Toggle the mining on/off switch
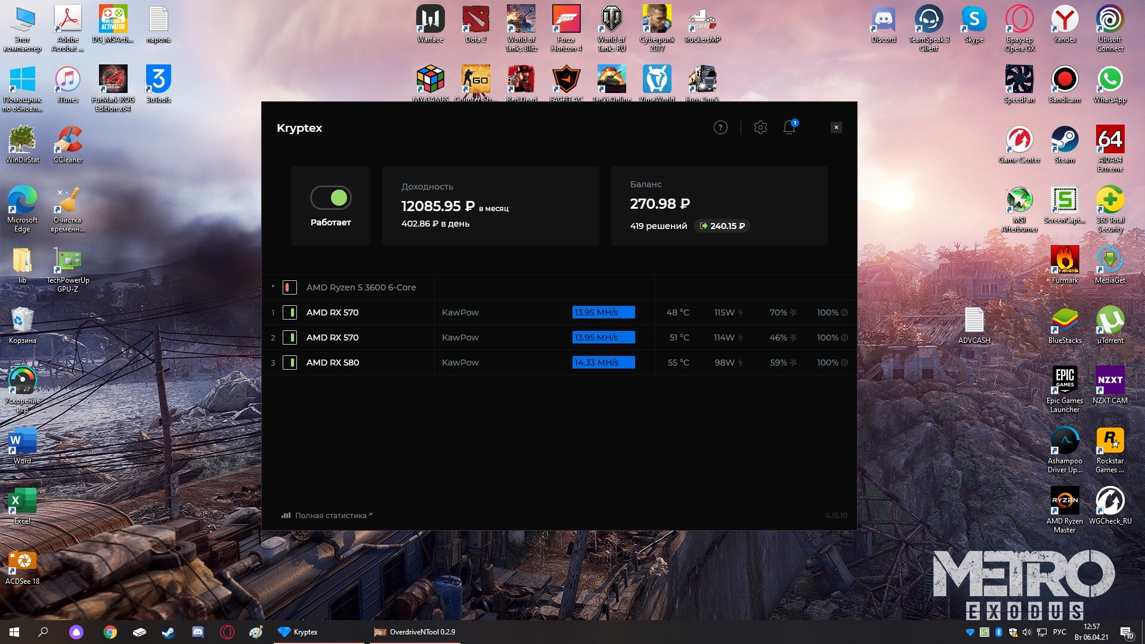Viewport: 1145px width, 644px height. click(x=331, y=197)
